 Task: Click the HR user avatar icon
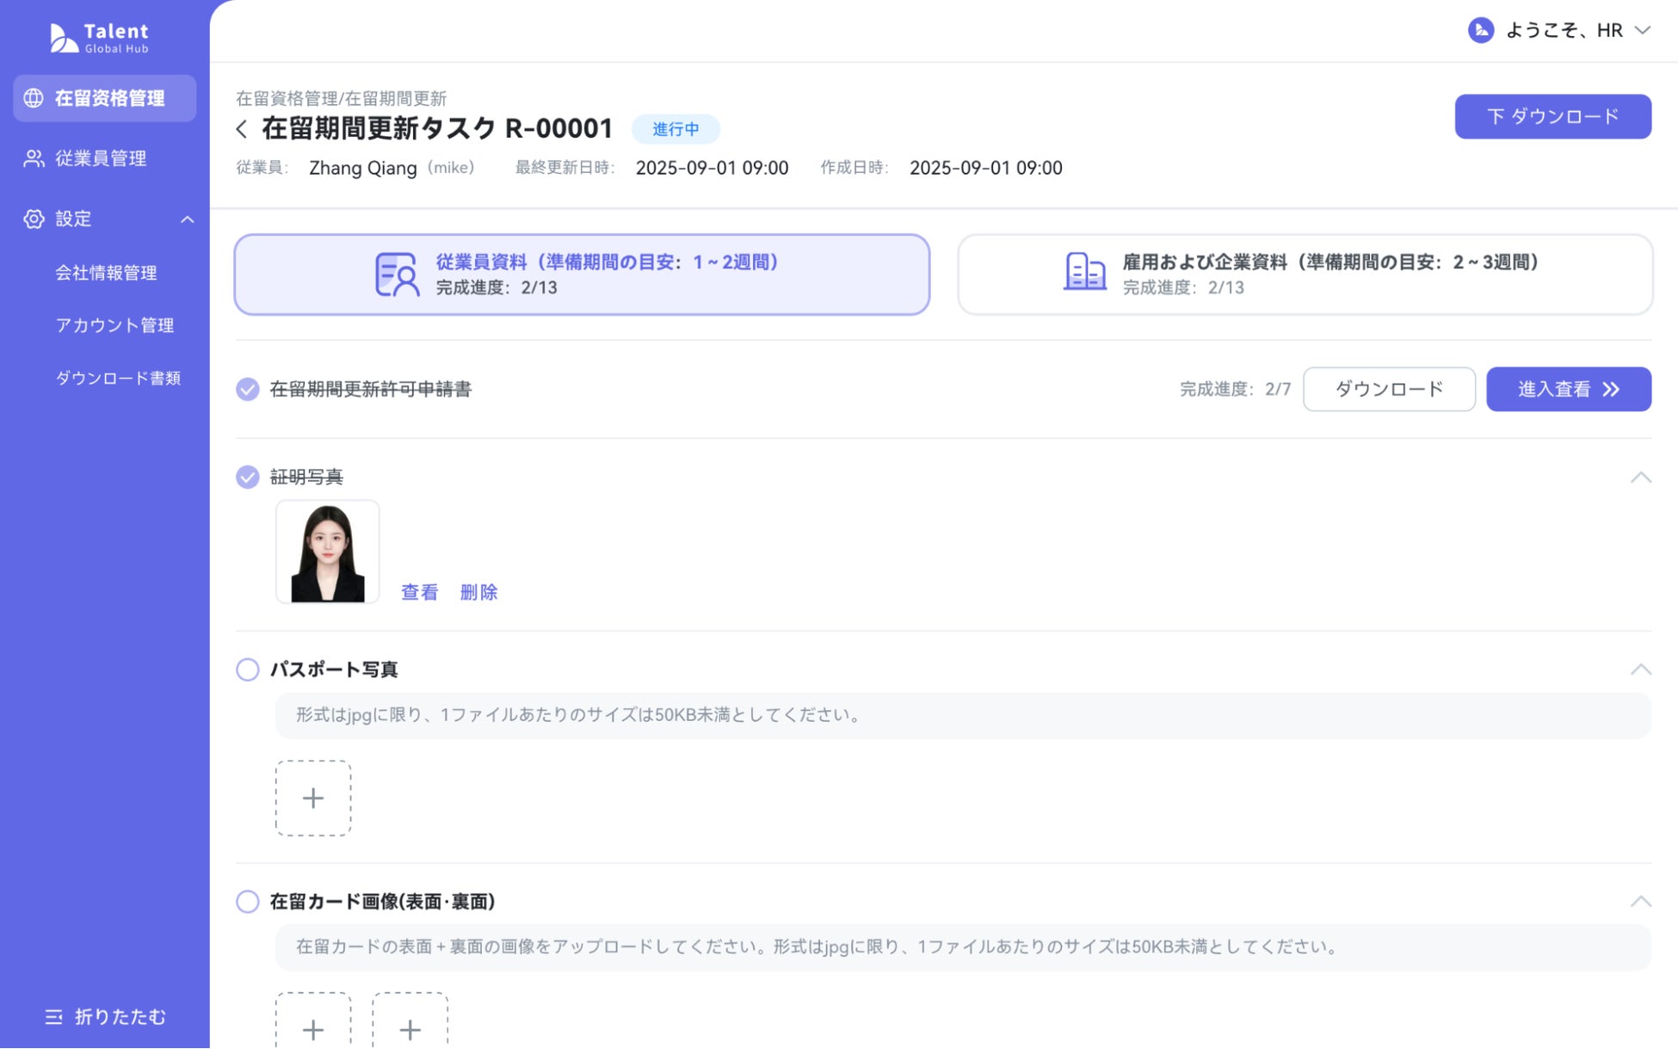tap(1480, 31)
